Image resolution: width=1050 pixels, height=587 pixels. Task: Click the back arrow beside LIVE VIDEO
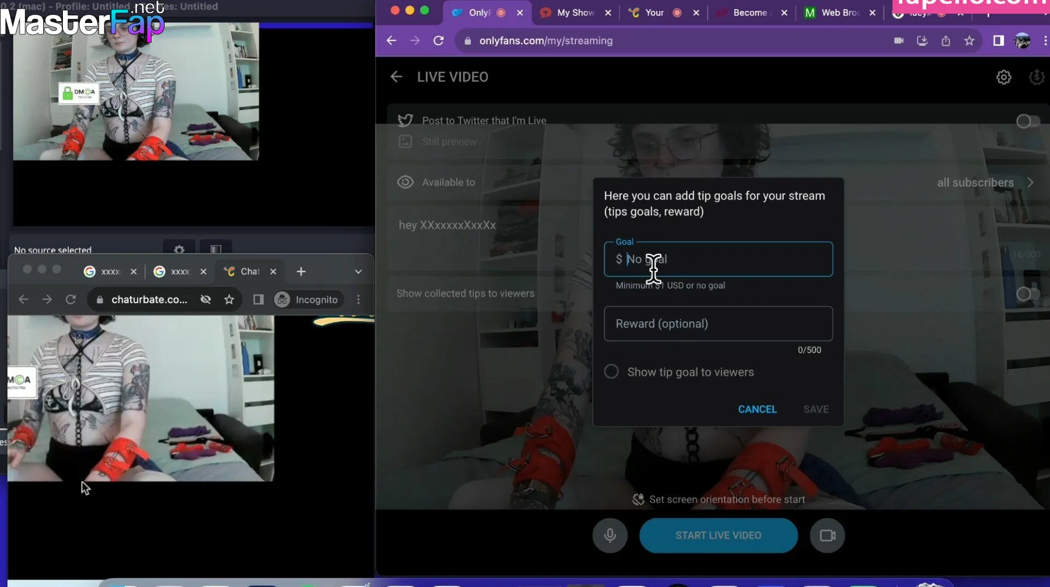396,77
